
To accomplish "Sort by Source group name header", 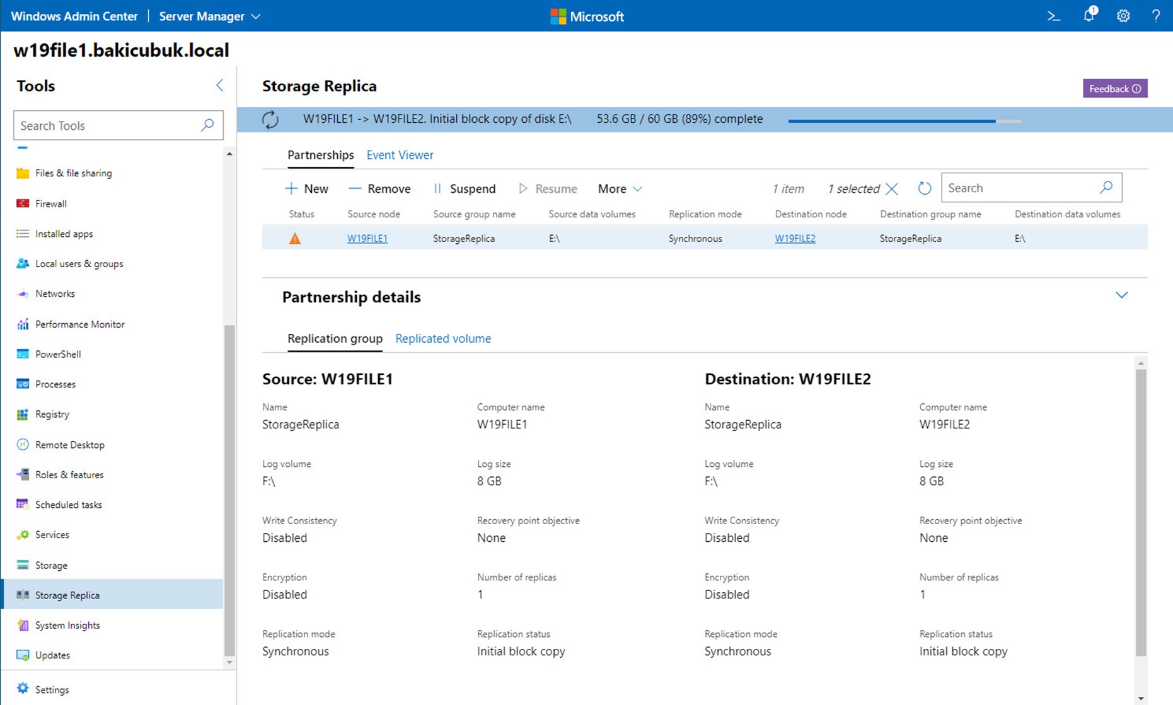I will coord(474,214).
